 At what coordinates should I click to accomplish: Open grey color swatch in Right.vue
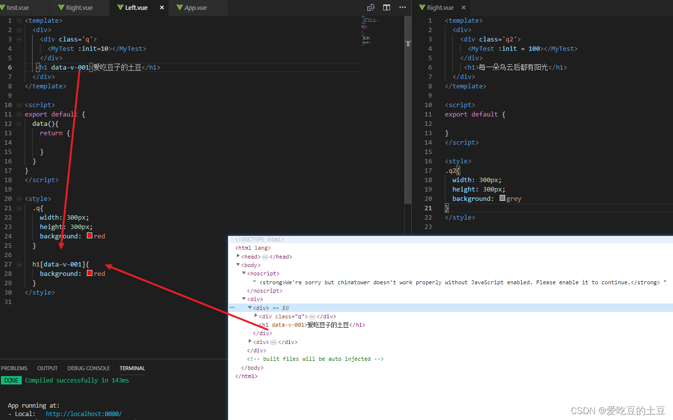click(502, 198)
